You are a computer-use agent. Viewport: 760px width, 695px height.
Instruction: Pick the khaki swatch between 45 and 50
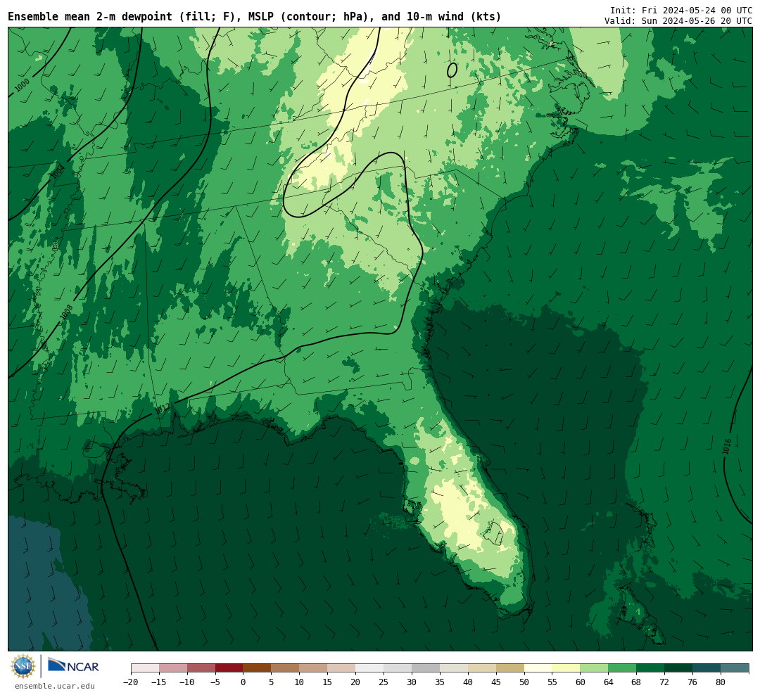click(x=510, y=668)
